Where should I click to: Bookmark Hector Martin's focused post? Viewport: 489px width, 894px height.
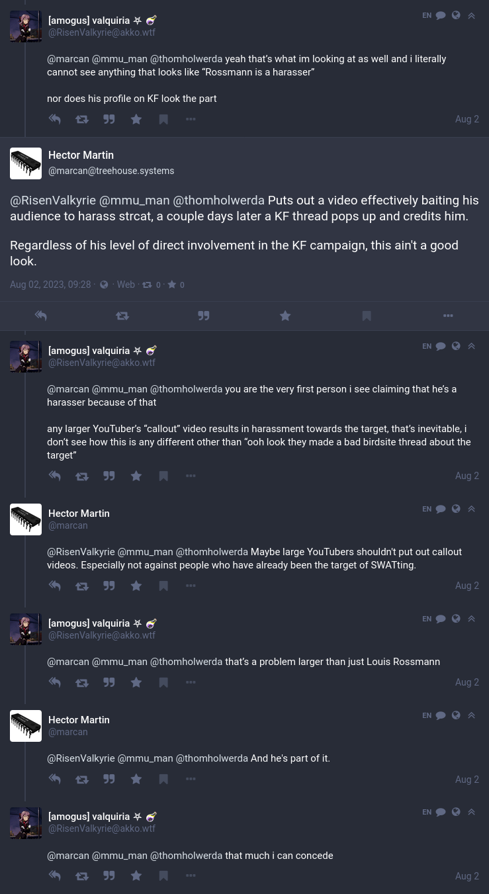point(367,316)
